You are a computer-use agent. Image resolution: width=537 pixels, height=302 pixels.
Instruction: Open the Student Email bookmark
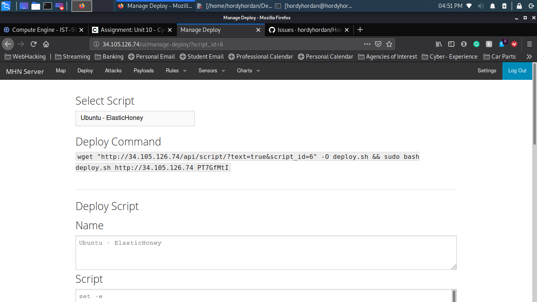click(202, 57)
